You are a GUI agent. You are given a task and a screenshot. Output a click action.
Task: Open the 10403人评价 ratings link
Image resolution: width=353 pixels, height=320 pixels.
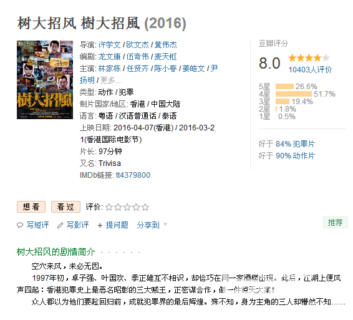click(x=310, y=70)
